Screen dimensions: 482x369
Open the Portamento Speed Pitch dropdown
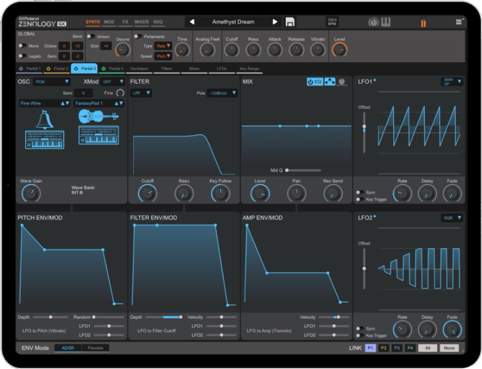click(x=163, y=57)
